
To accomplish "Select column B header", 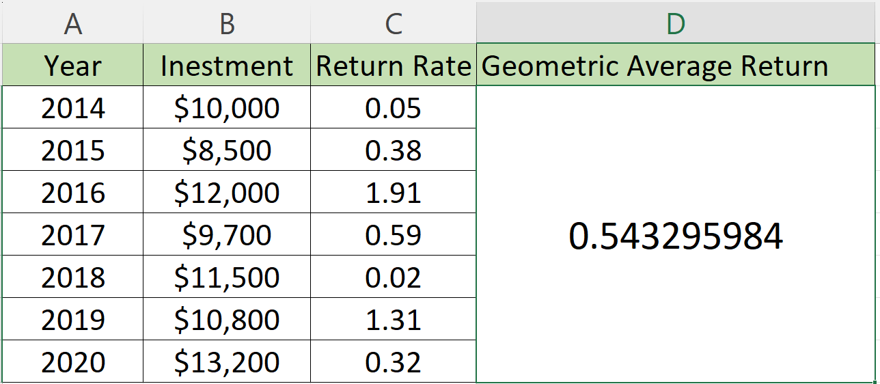I will (227, 23).
